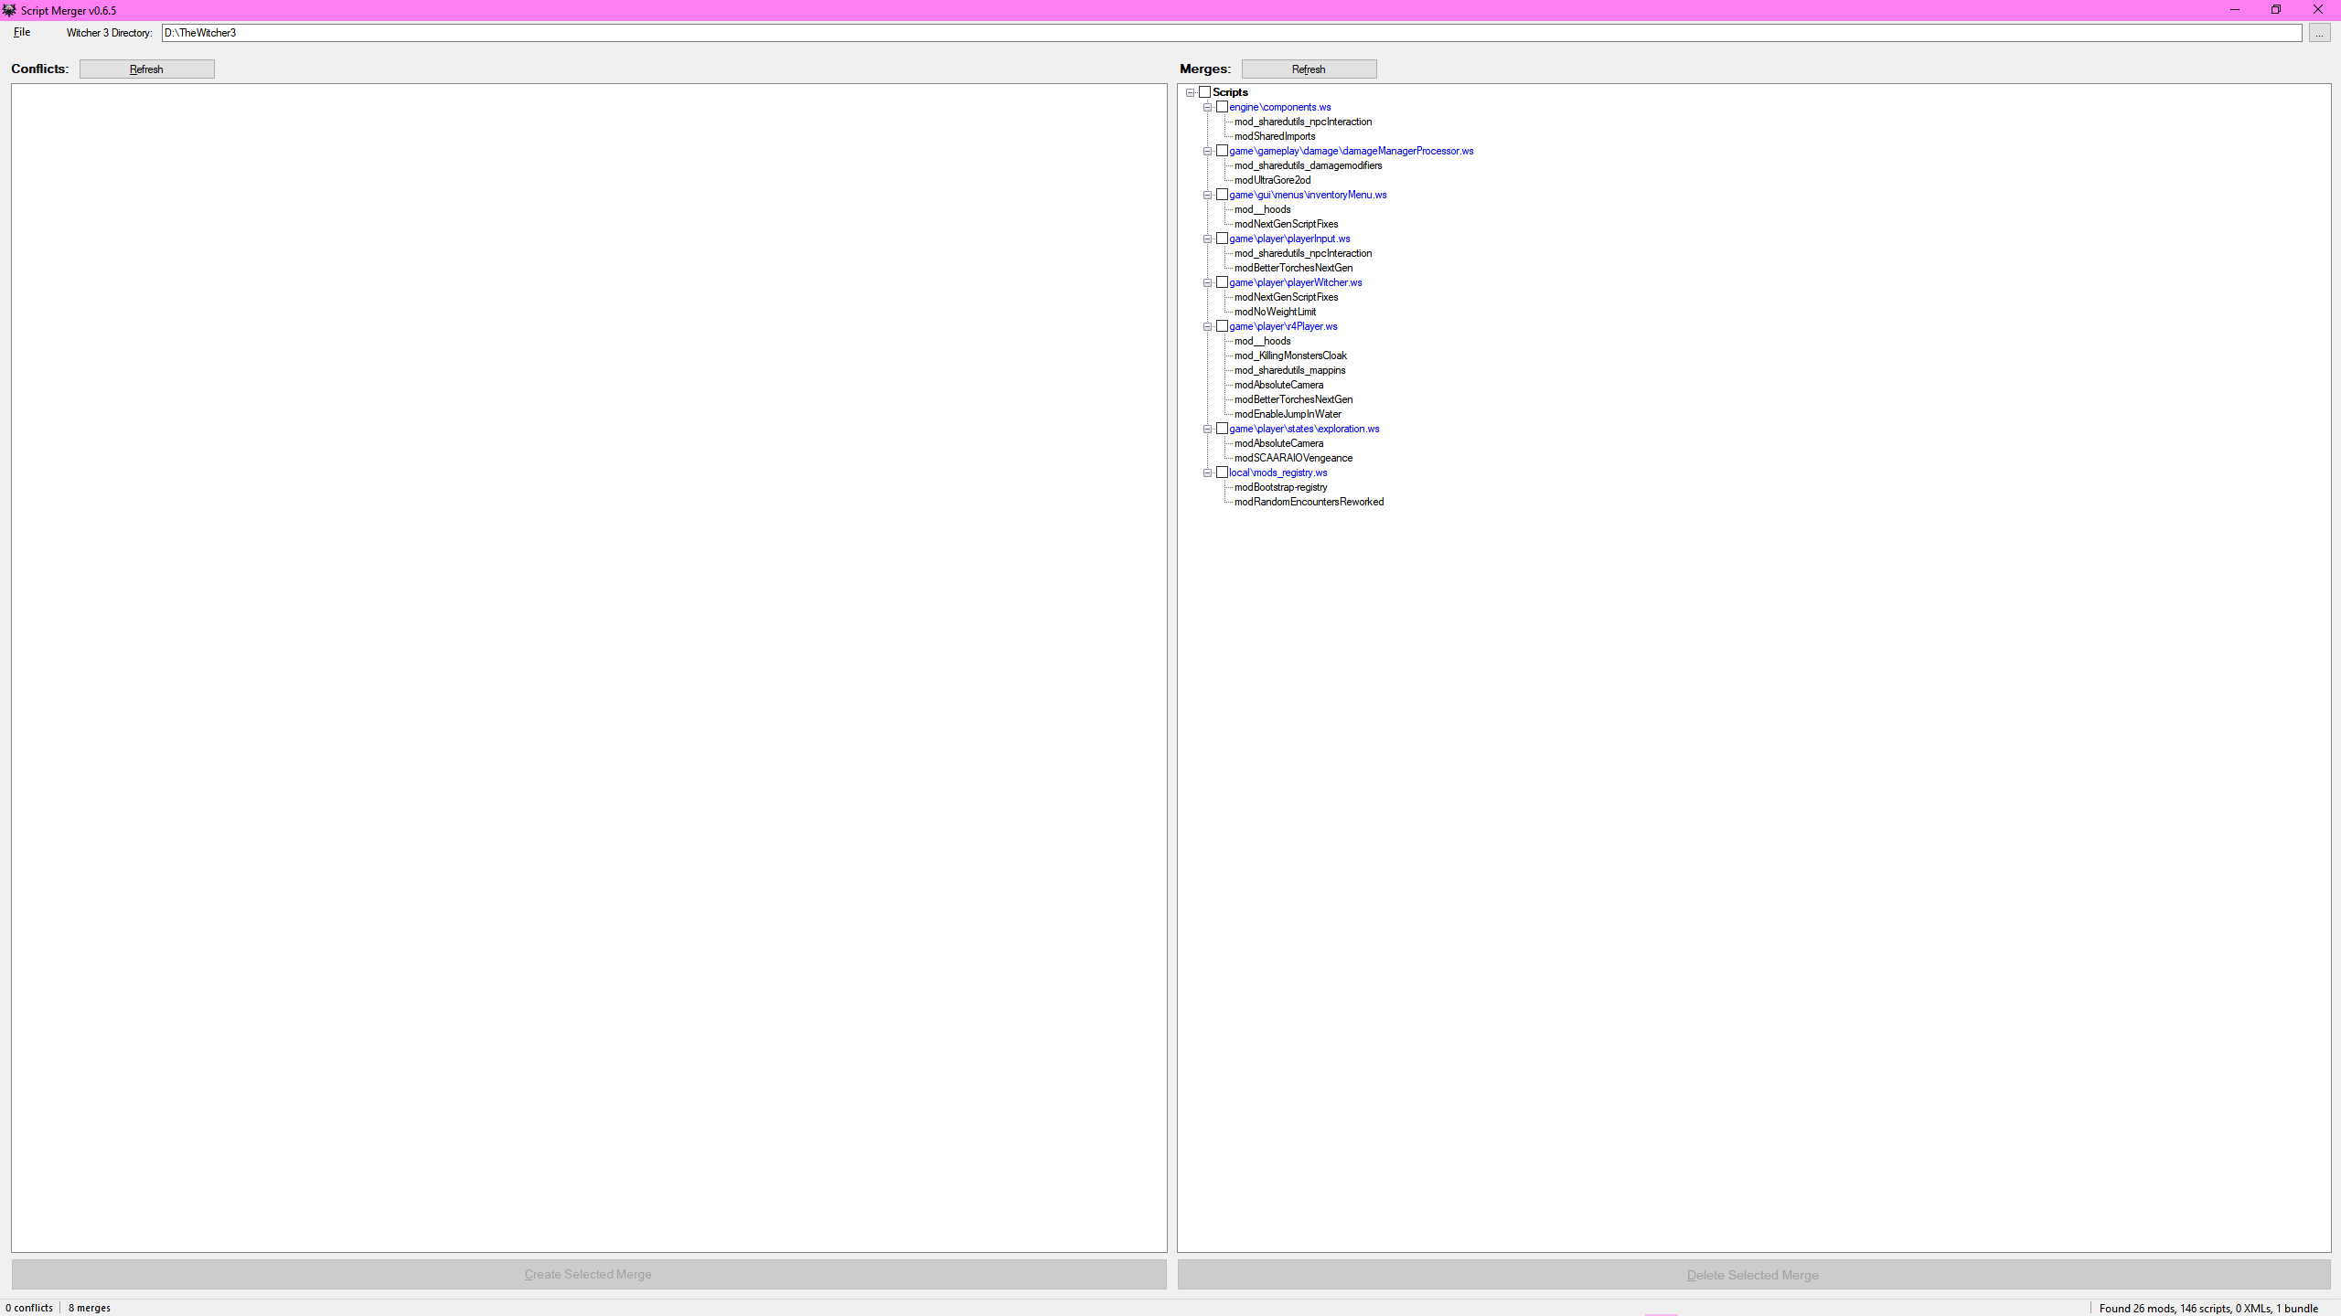Open the directory browse '...' button

2319,33
